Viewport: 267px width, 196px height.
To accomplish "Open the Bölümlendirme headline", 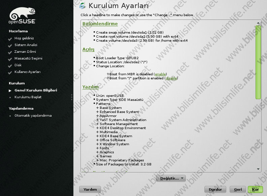I will pyautogui.click(x=100, y=24).
